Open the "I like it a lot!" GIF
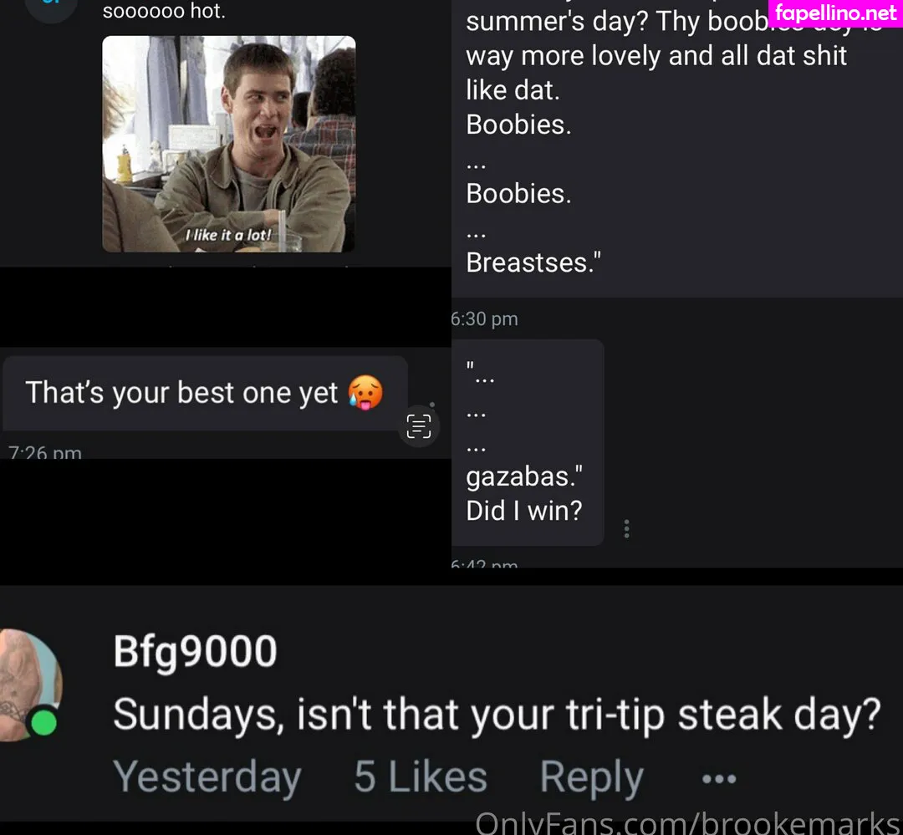 coord(228,144)
